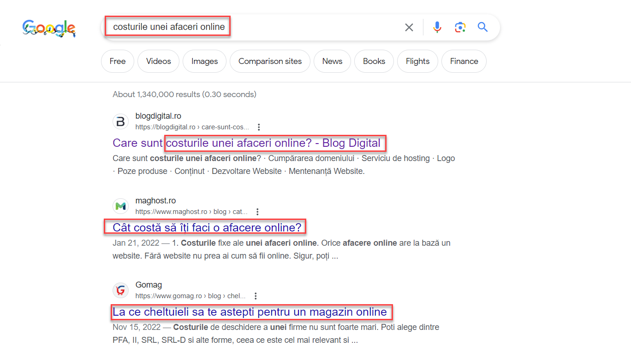Click the maghost.ro green favicon

pyautogui.click(x=120, y=206)
